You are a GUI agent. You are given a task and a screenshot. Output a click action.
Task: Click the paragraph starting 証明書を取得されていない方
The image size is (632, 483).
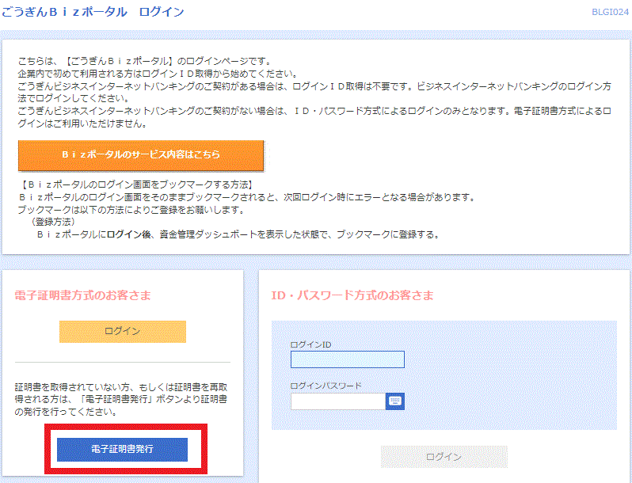(121, 399)
